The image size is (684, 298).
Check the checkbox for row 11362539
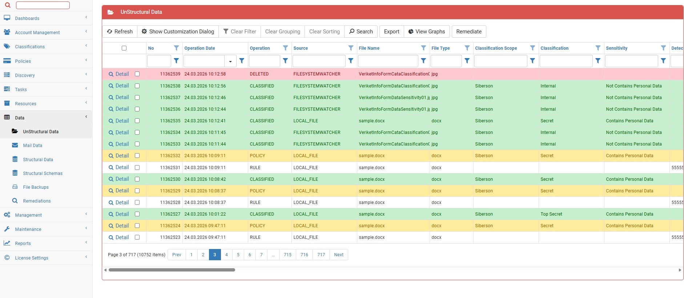(x=137, y=74)
